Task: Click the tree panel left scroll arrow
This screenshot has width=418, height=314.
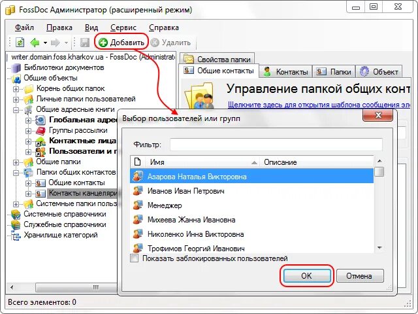Action: [x=12, y=288]
